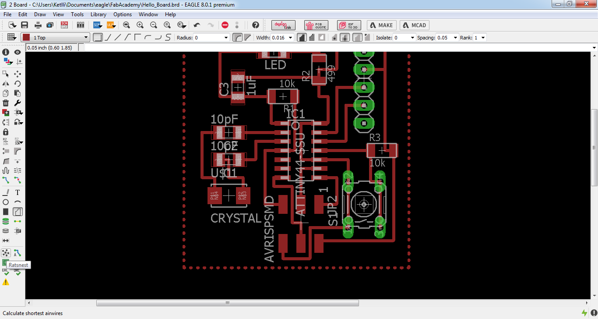Choose the 45-degree diagonal wire bend style

108,38
